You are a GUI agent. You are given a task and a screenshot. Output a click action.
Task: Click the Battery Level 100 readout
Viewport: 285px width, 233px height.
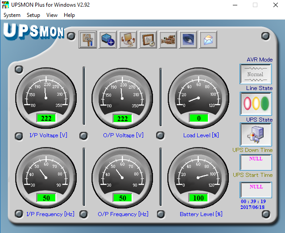(x=198, y=198)
